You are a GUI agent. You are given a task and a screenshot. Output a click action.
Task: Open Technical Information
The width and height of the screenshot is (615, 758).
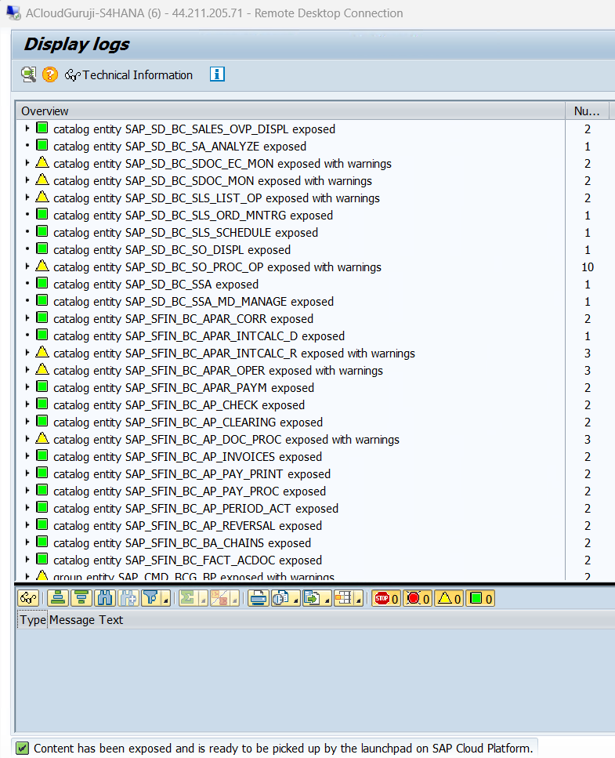(x=129, y=75)
